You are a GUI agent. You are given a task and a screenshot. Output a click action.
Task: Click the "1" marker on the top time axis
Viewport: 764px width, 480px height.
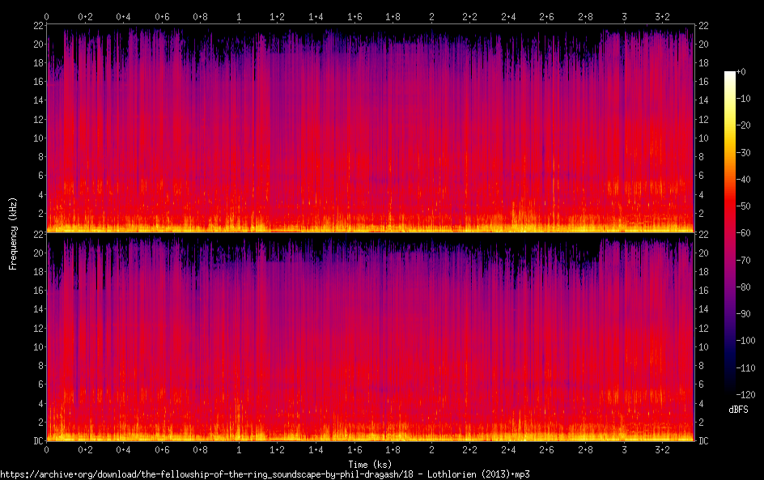tap(239, 16)
